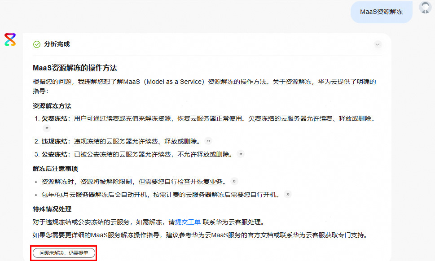
Task: Open citation quote icon below 欠费冻结 item
Action: pyautogui.click(x=46, y=128)
